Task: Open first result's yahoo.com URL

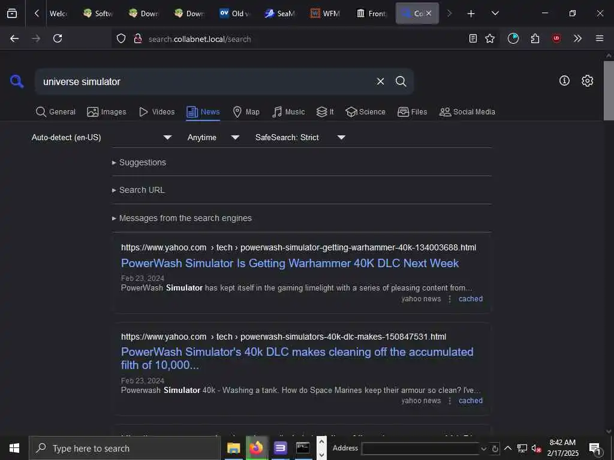Action: [x=299, y=247]
